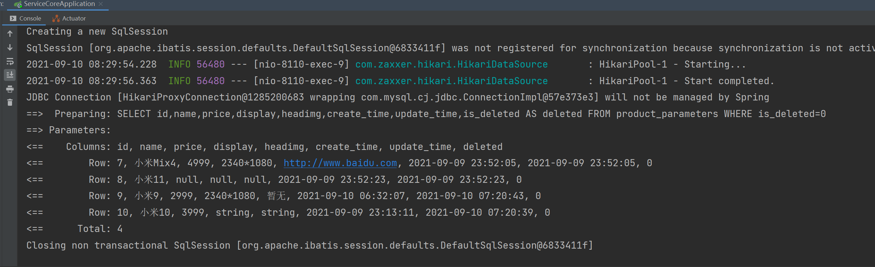The image size is (875, 267).
Task: Click the Preparing SELECT statement line
Action: pos(440,114)
